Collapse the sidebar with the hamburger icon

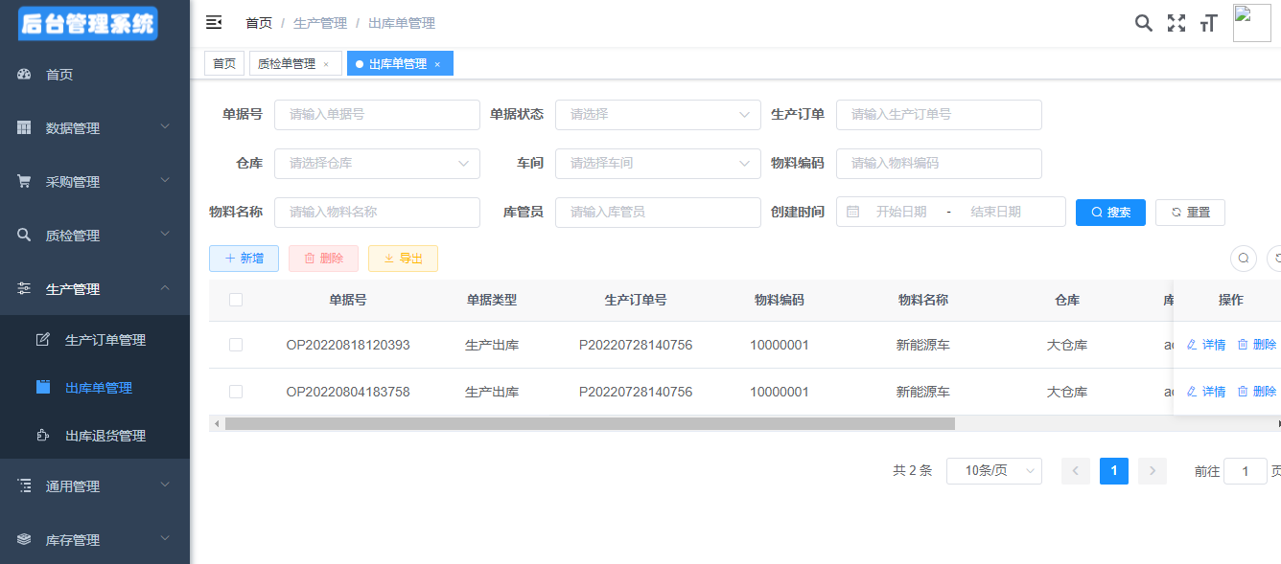coord(214,22)
